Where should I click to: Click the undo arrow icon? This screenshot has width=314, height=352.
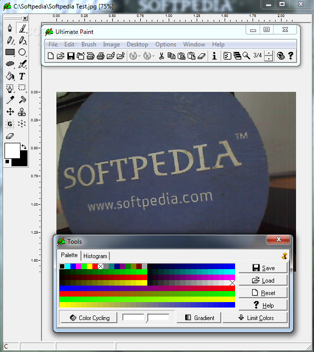click(133, 56)
